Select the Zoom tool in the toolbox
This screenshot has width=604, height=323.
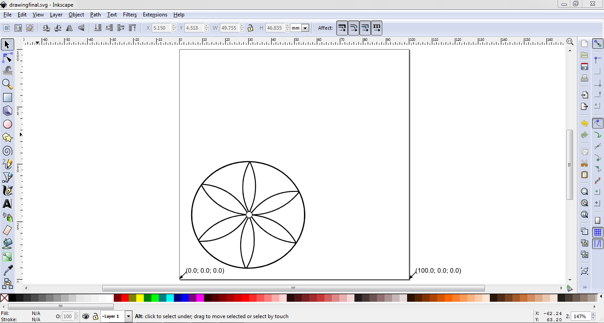[7, 84]
